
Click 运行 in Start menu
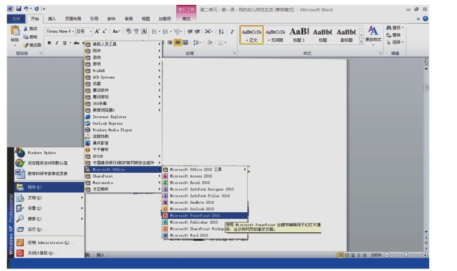49,229
